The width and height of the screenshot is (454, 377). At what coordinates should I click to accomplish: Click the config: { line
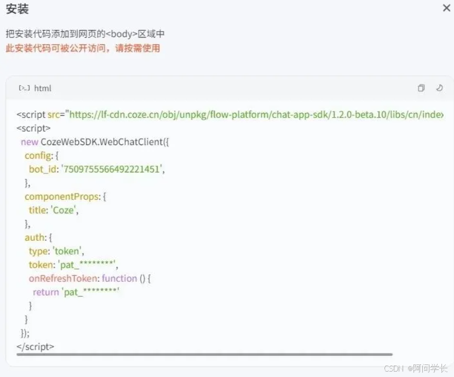42,155
